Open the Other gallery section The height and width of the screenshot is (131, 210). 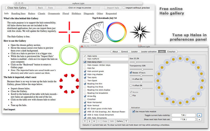point(100,14)
